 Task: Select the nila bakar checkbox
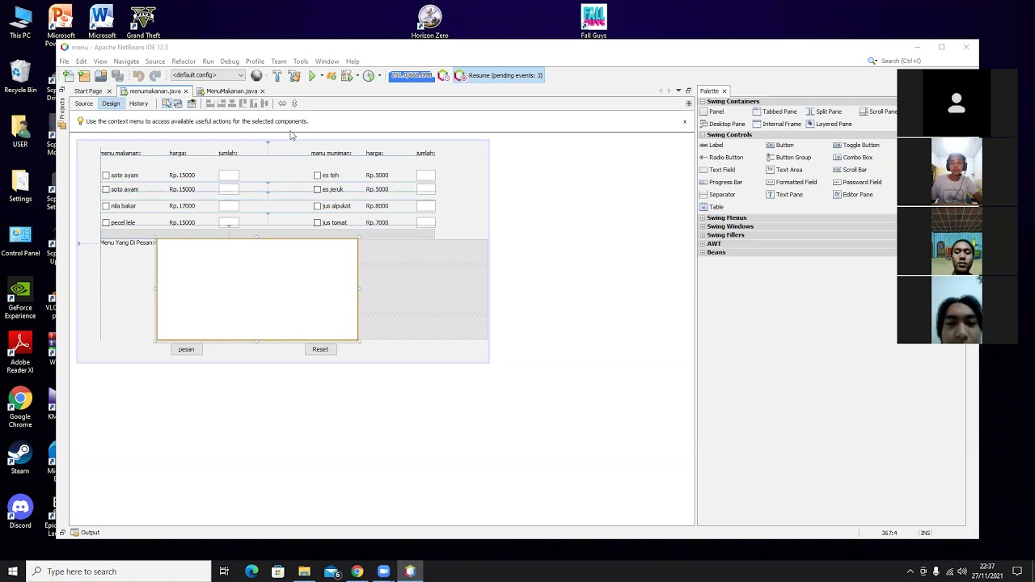pos(106,206)
